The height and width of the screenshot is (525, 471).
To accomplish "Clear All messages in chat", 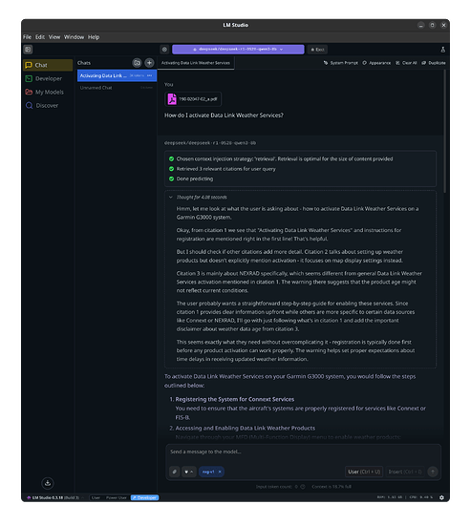I will tap(406, 63).
